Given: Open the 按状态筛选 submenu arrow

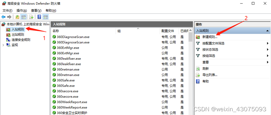Looking at the screenshot, I should coord(268,50).
